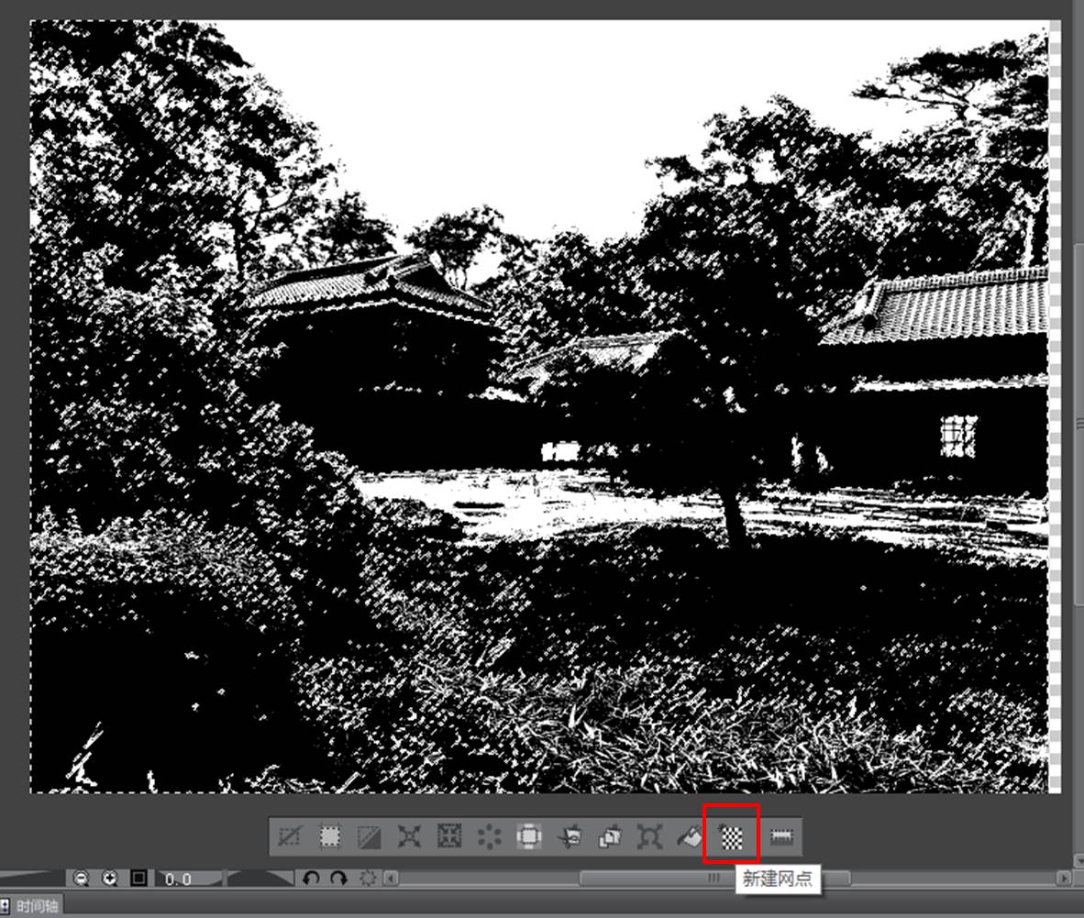The height and width of the screenshot is (918, 1084).
Task: Click the Deselect icon in selection launcher
Action: (x=289, y=836)
